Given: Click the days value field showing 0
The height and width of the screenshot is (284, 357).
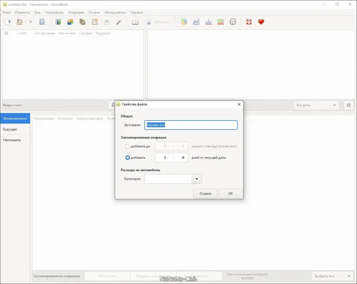Looking at the screenshot, I should point(162,157).
